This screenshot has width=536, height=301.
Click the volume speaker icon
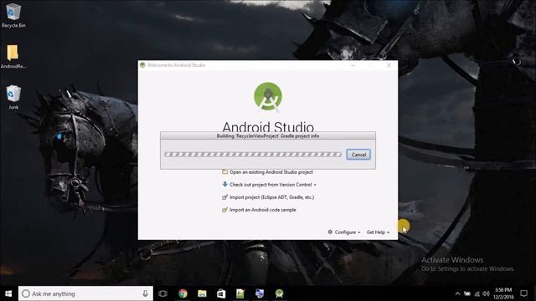tap(486, 293)
